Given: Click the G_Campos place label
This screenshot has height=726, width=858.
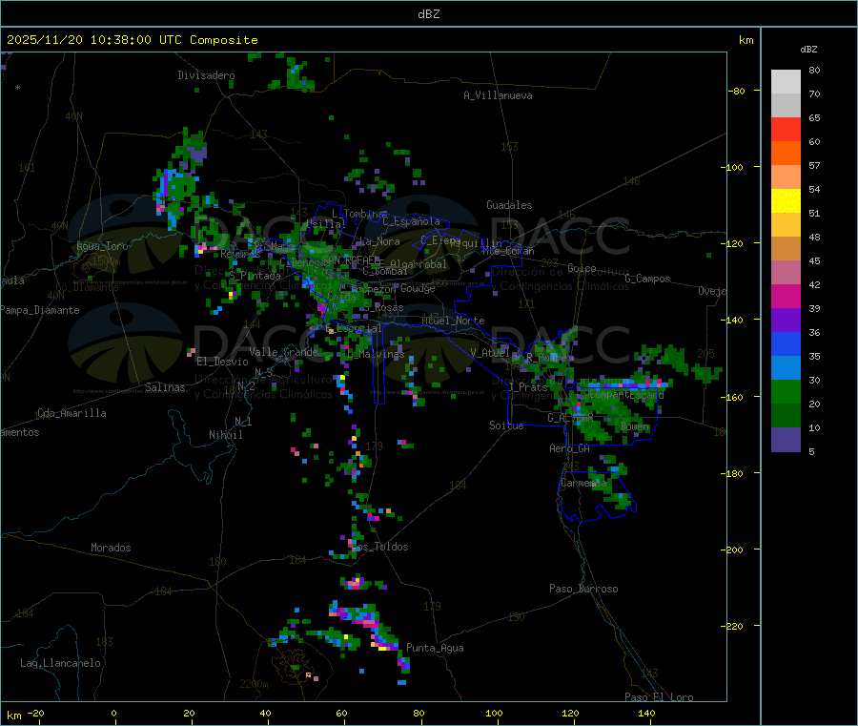Looking at the screenshot, I should 647,279.
